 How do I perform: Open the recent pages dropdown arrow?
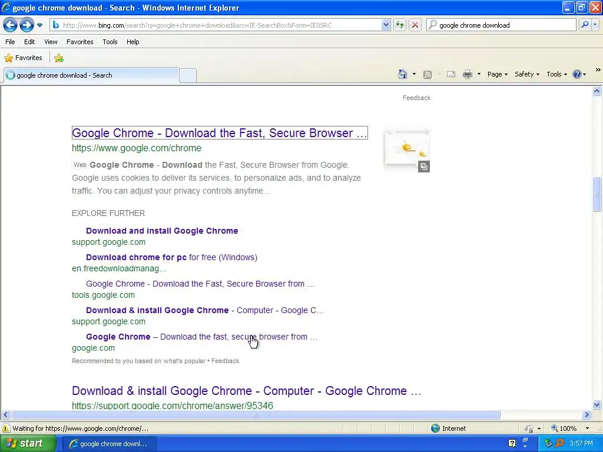pos(39,25)
